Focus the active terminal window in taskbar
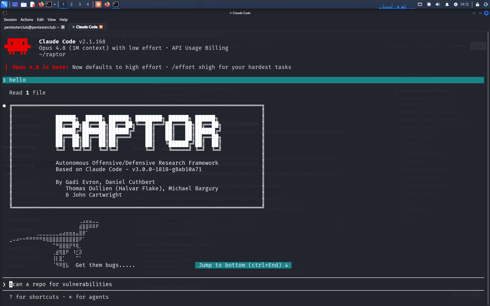The image size is (490, 306). click(x=116, y=4)
